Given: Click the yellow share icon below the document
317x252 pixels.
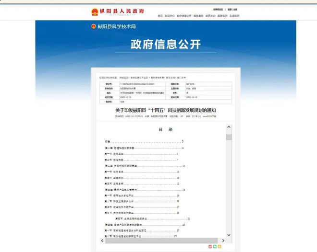Looking at the screenshot, I should (219, 247).
